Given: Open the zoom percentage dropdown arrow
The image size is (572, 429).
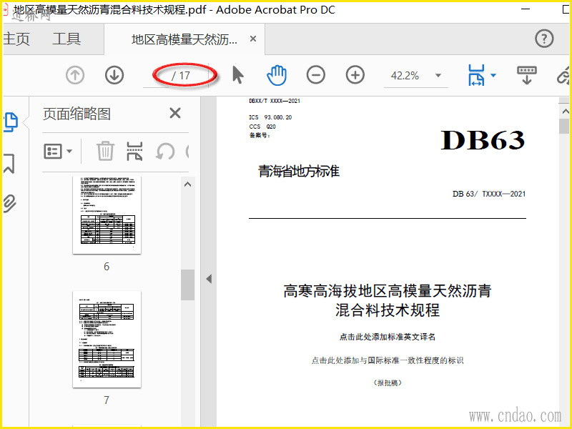Looking at the screenshot, I should [x=438, y=76].
